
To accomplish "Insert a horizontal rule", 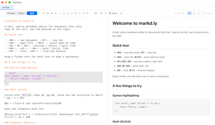I will click(91, 13).
